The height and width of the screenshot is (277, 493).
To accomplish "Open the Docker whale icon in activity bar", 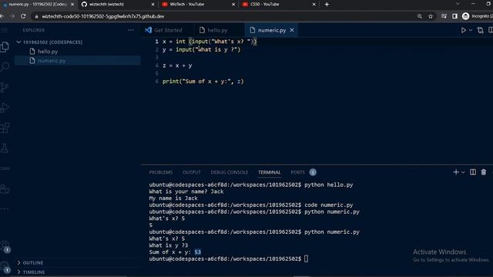I will coord(5,189).
